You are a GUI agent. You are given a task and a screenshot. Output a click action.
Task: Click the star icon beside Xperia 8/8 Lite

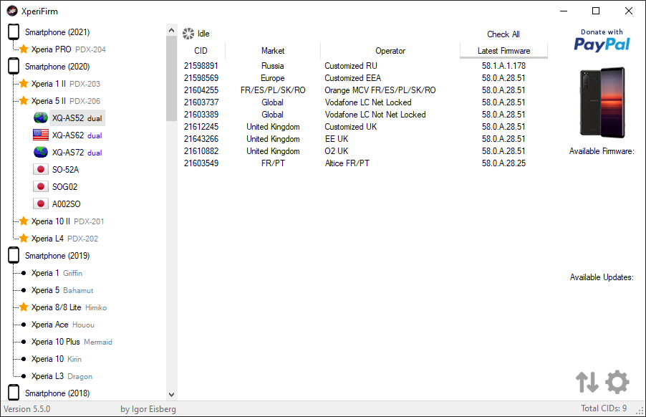pyautogui.click(x=24, y=307)
